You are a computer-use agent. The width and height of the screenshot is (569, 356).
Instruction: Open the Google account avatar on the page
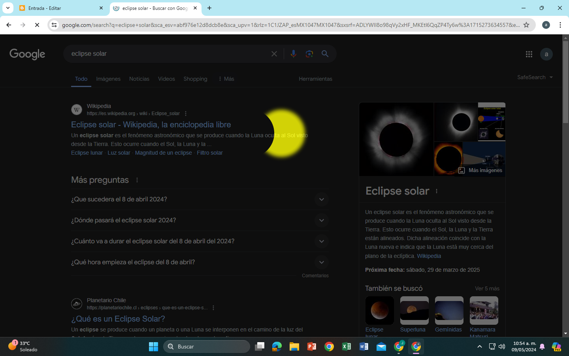(x=546, y=54)
